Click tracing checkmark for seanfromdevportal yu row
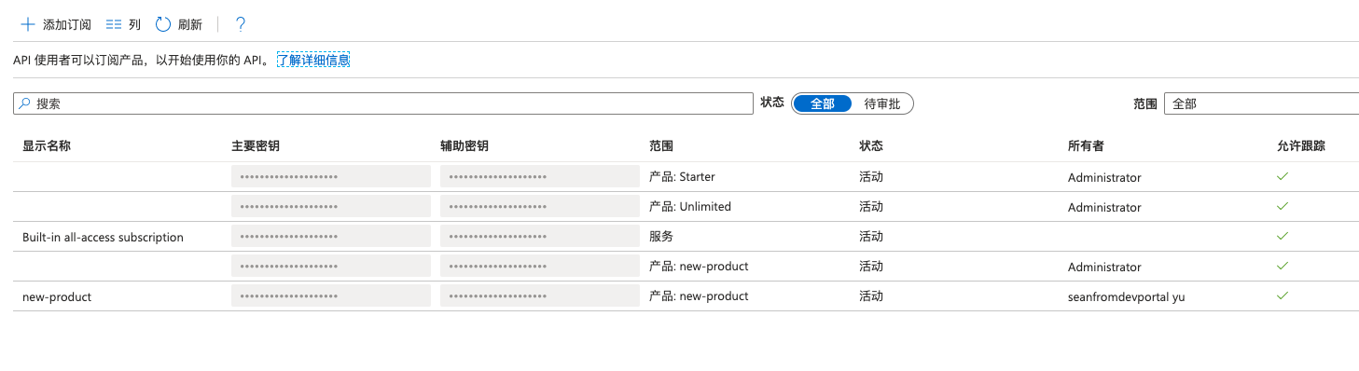 [x=1282, y=295]
